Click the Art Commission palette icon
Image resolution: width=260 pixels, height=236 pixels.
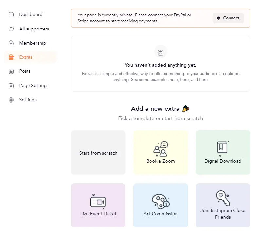160,202
